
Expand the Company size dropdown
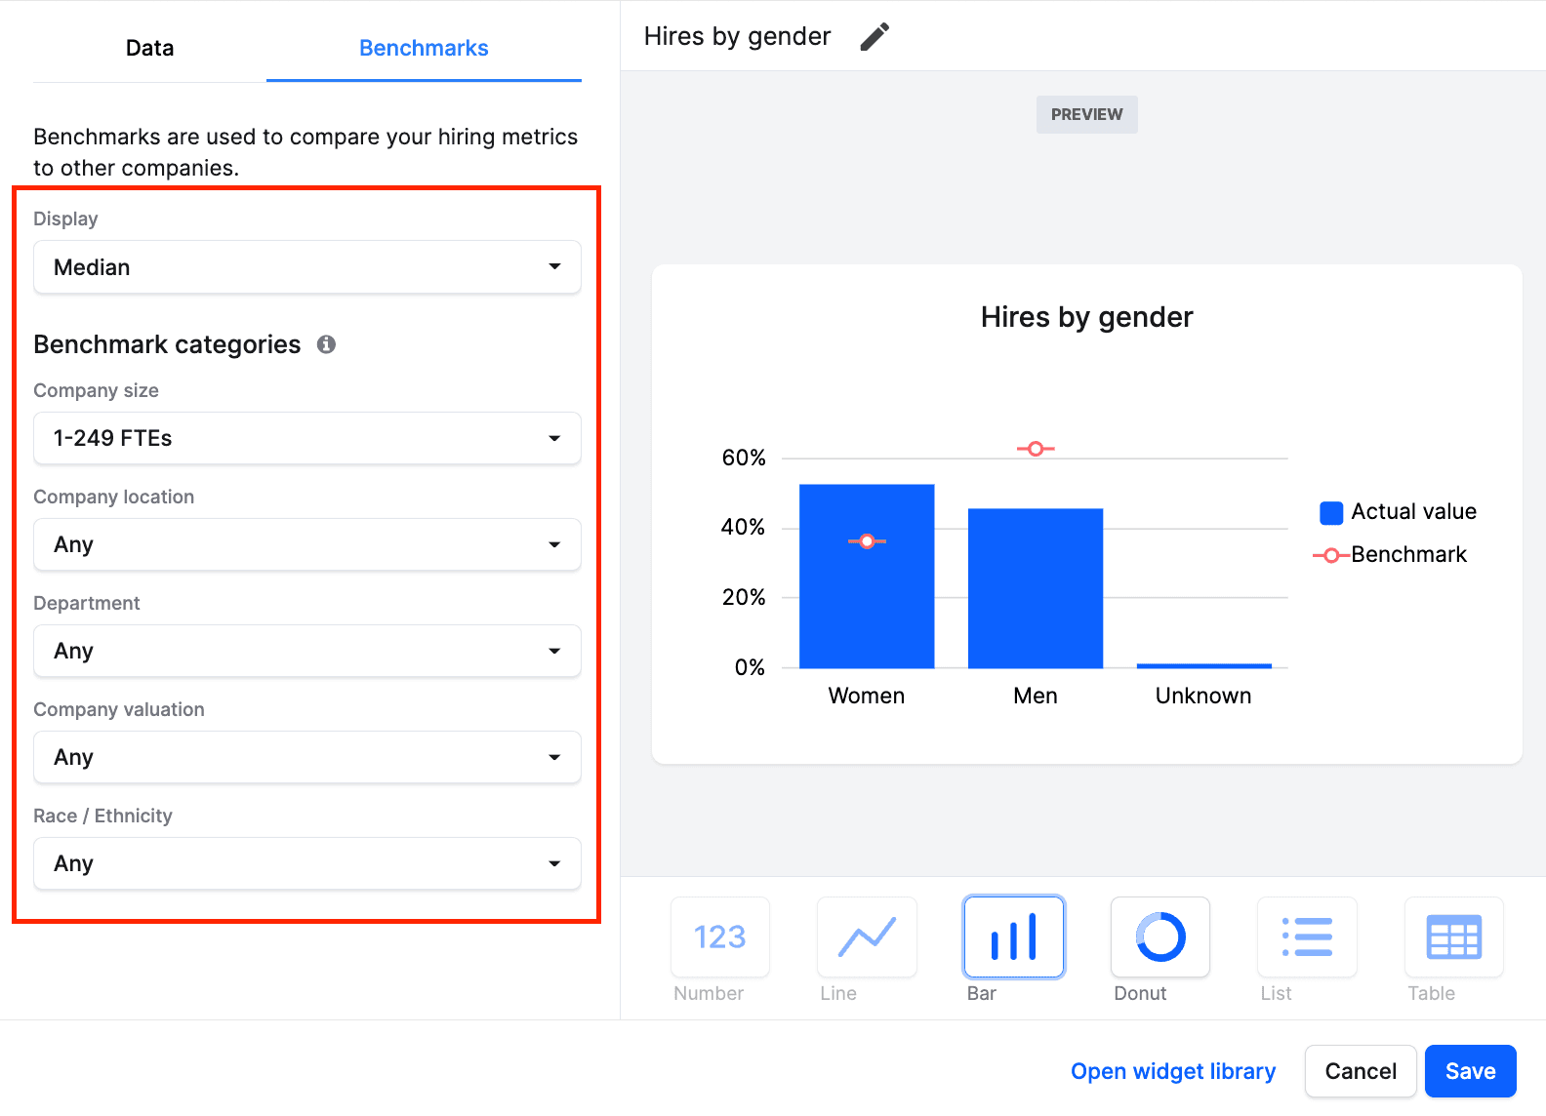(x=307, y=438)
